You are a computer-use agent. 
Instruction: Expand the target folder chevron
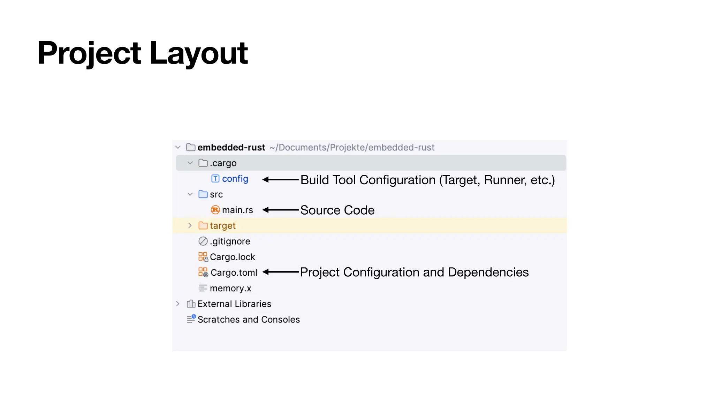[190, 225]
